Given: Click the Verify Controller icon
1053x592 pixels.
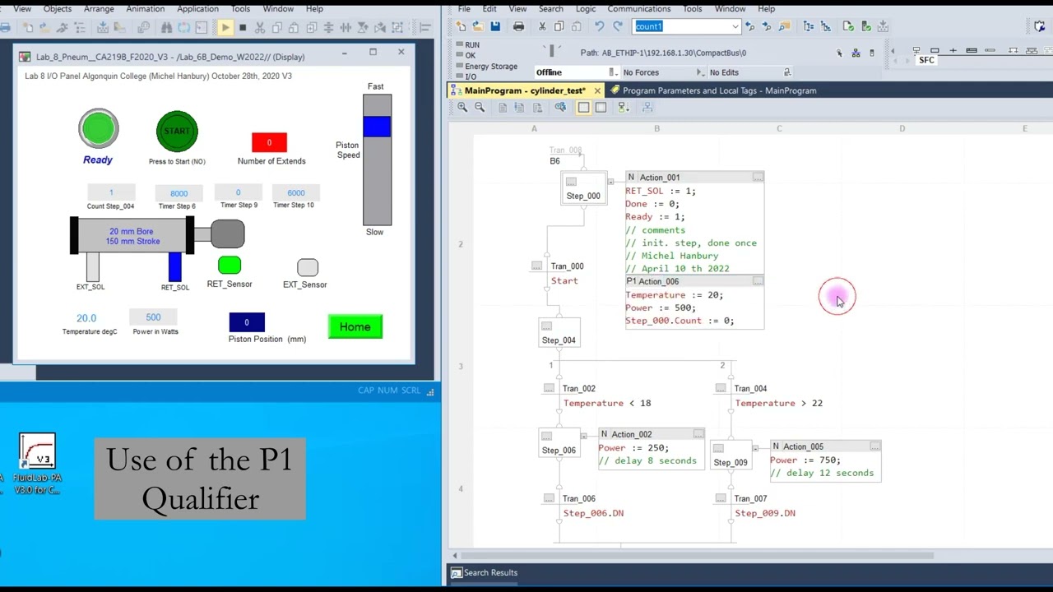Looking at the screenshot, I should 865,26.
